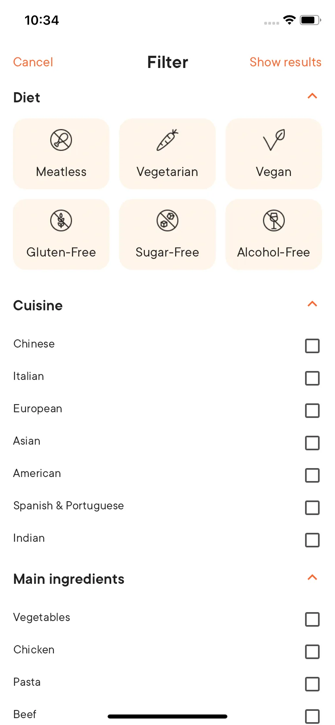Select the Pasta ingredient label

27,682
